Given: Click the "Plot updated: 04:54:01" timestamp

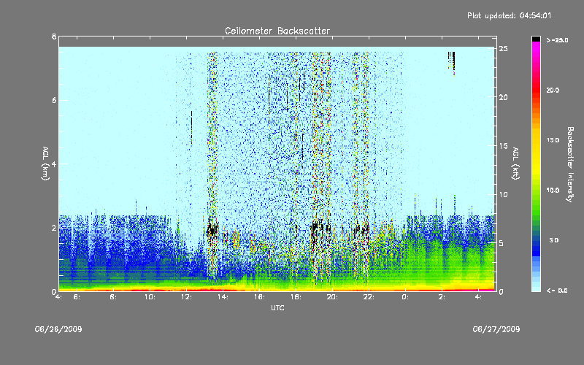Looking at the screenshot, I should pyautogui.click(x=509, y=15).
